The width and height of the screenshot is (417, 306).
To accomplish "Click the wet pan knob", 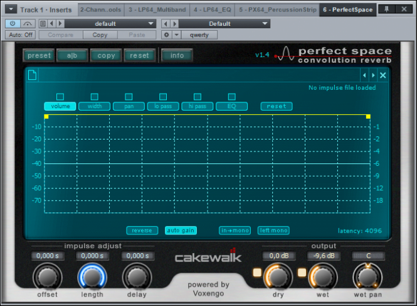I will 367,277.
